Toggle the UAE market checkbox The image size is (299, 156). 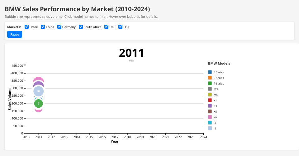click(x=106, y=27)
